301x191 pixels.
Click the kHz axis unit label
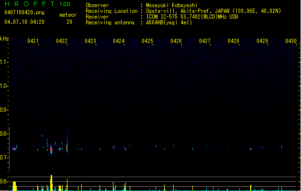tap(4, 39)
